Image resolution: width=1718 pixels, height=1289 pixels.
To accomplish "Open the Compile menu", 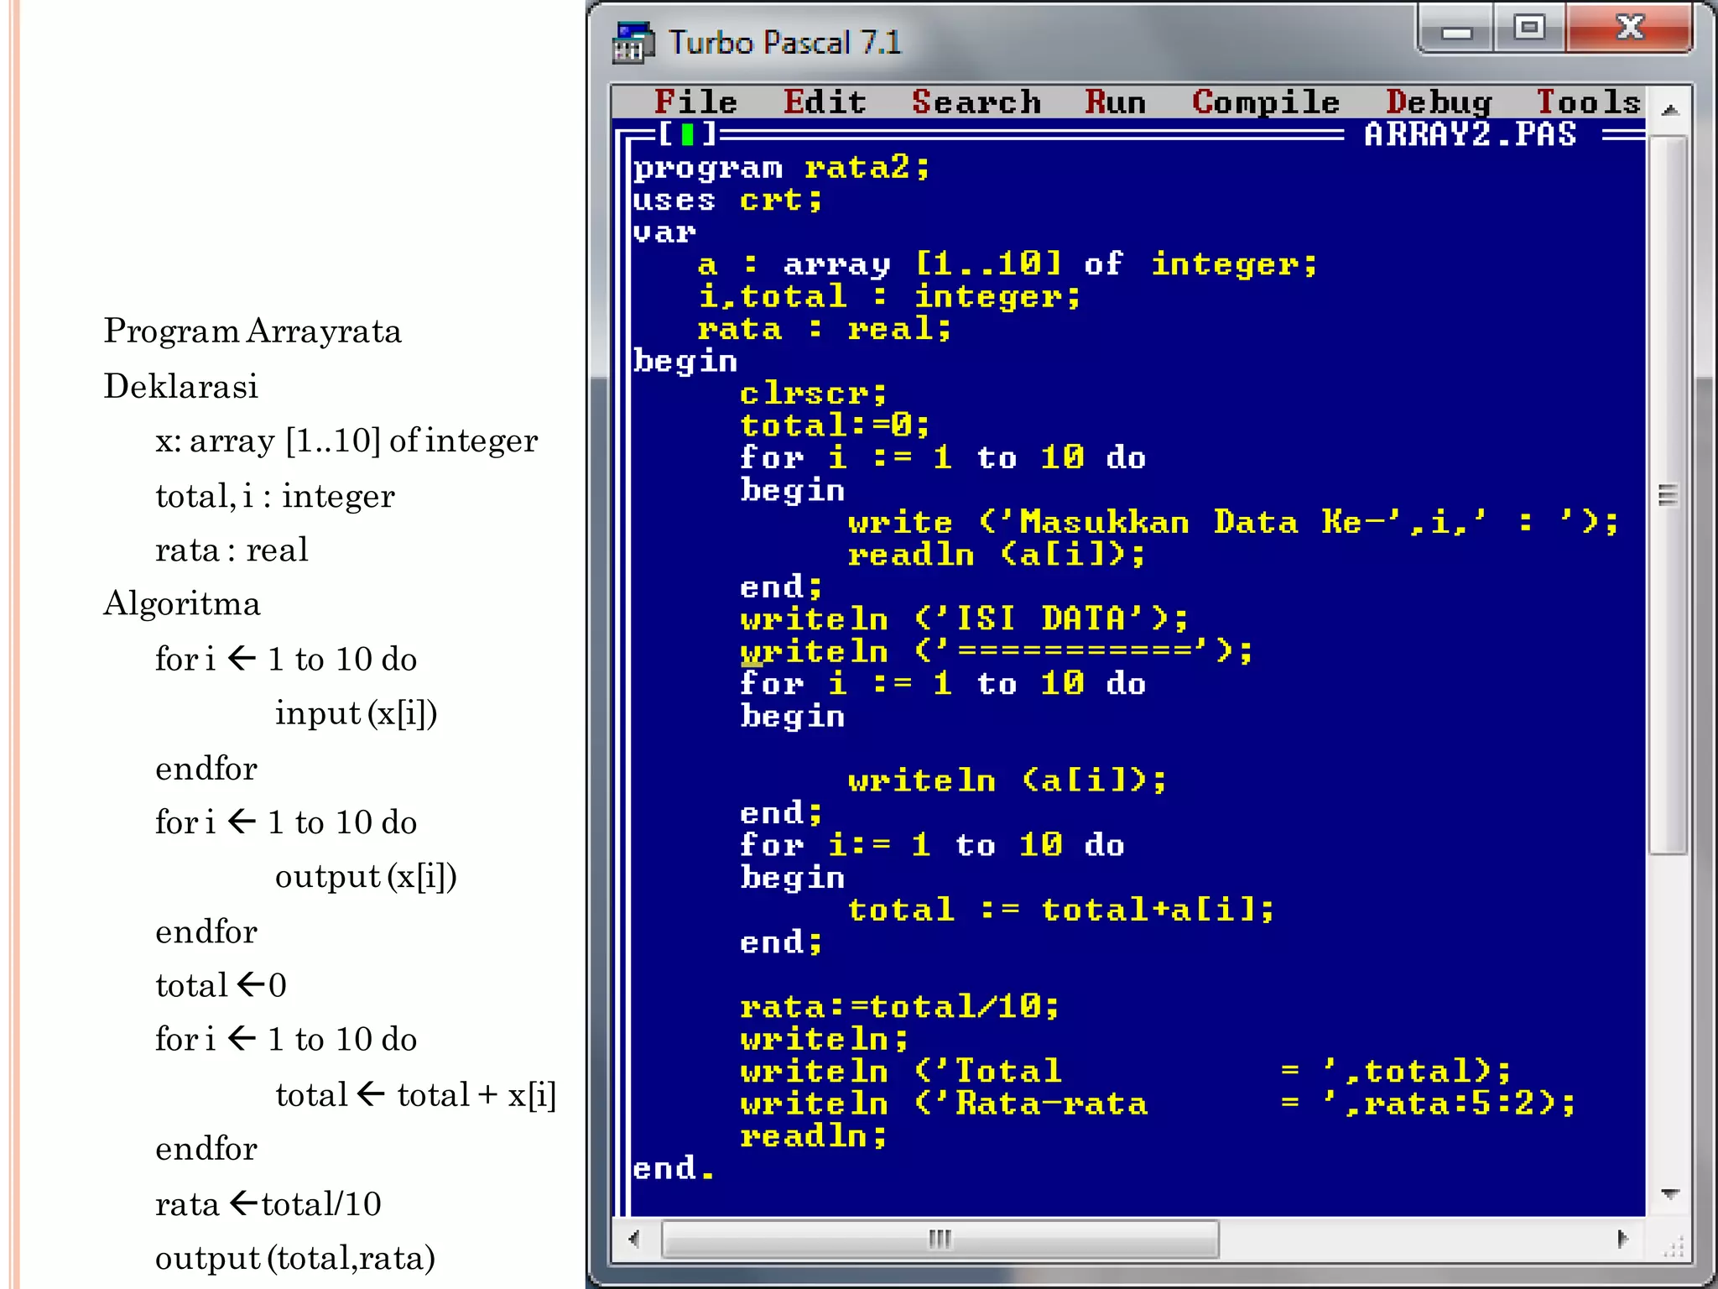I will point(1266,102).
